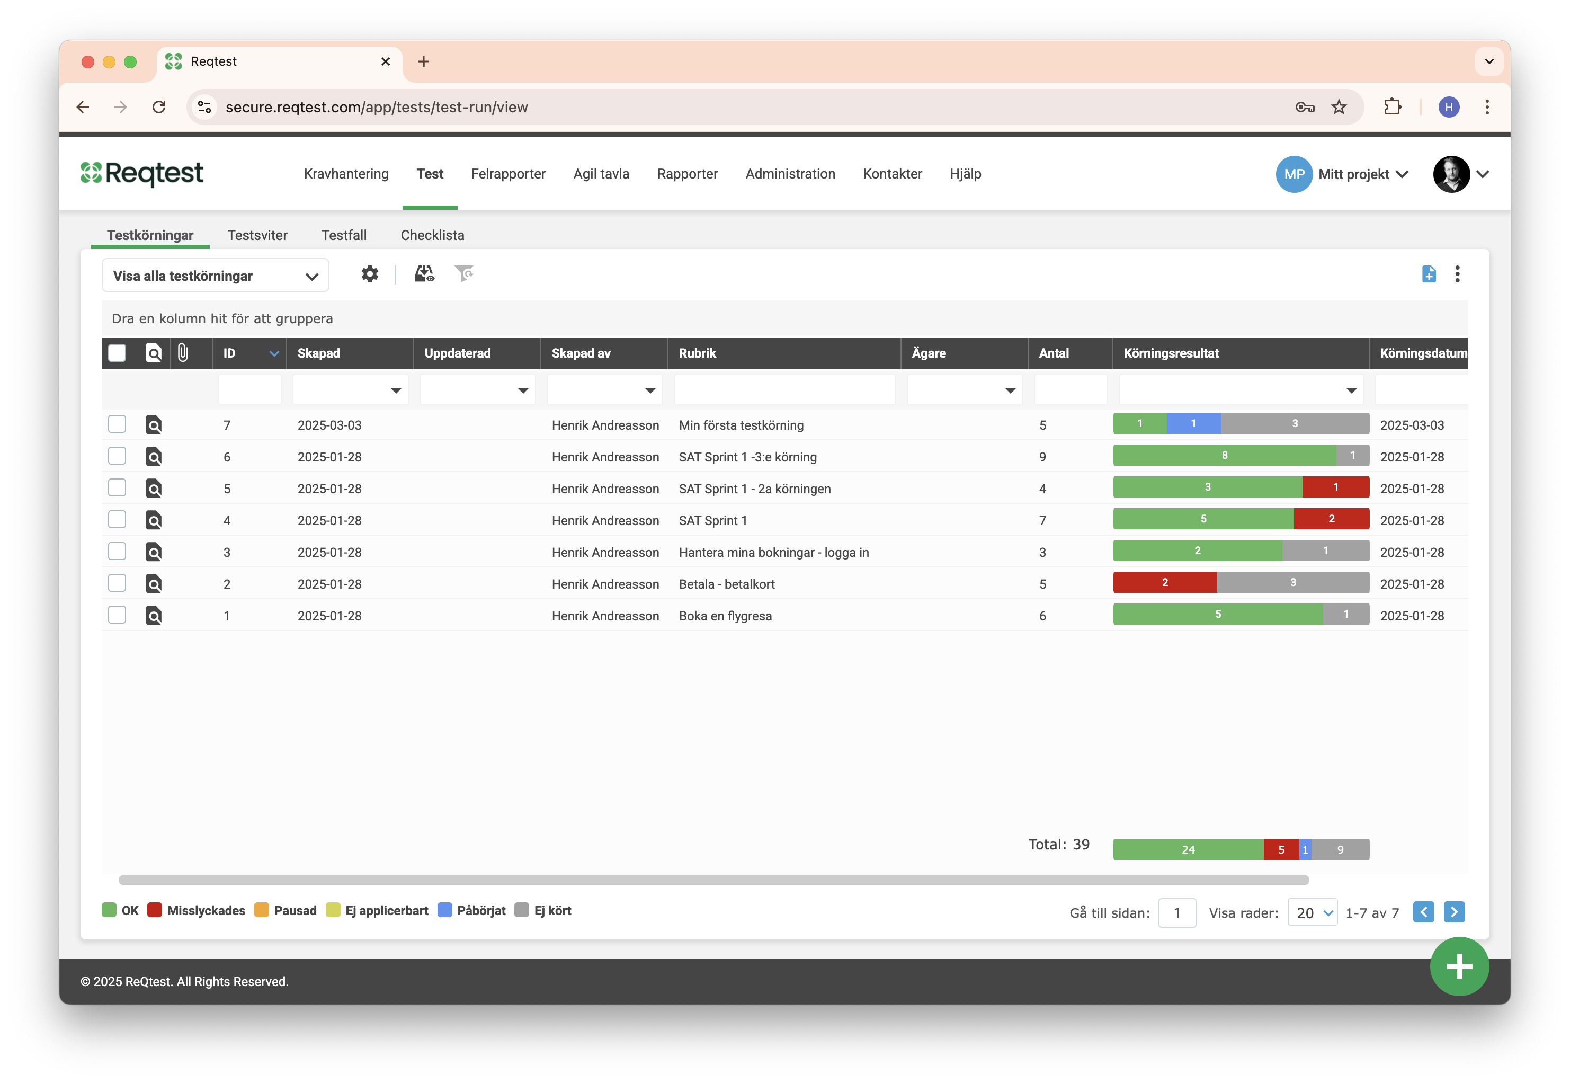Click the preview icon for test run 4
Screen dimensions: 1570x1083
point(154,521)
